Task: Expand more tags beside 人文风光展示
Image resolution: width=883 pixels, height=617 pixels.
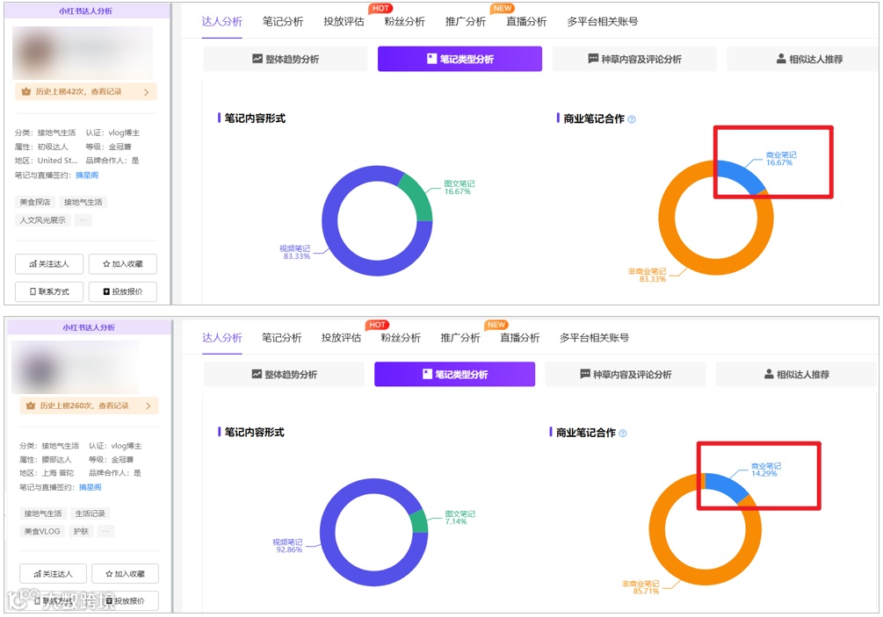Action: click(83, 220)
